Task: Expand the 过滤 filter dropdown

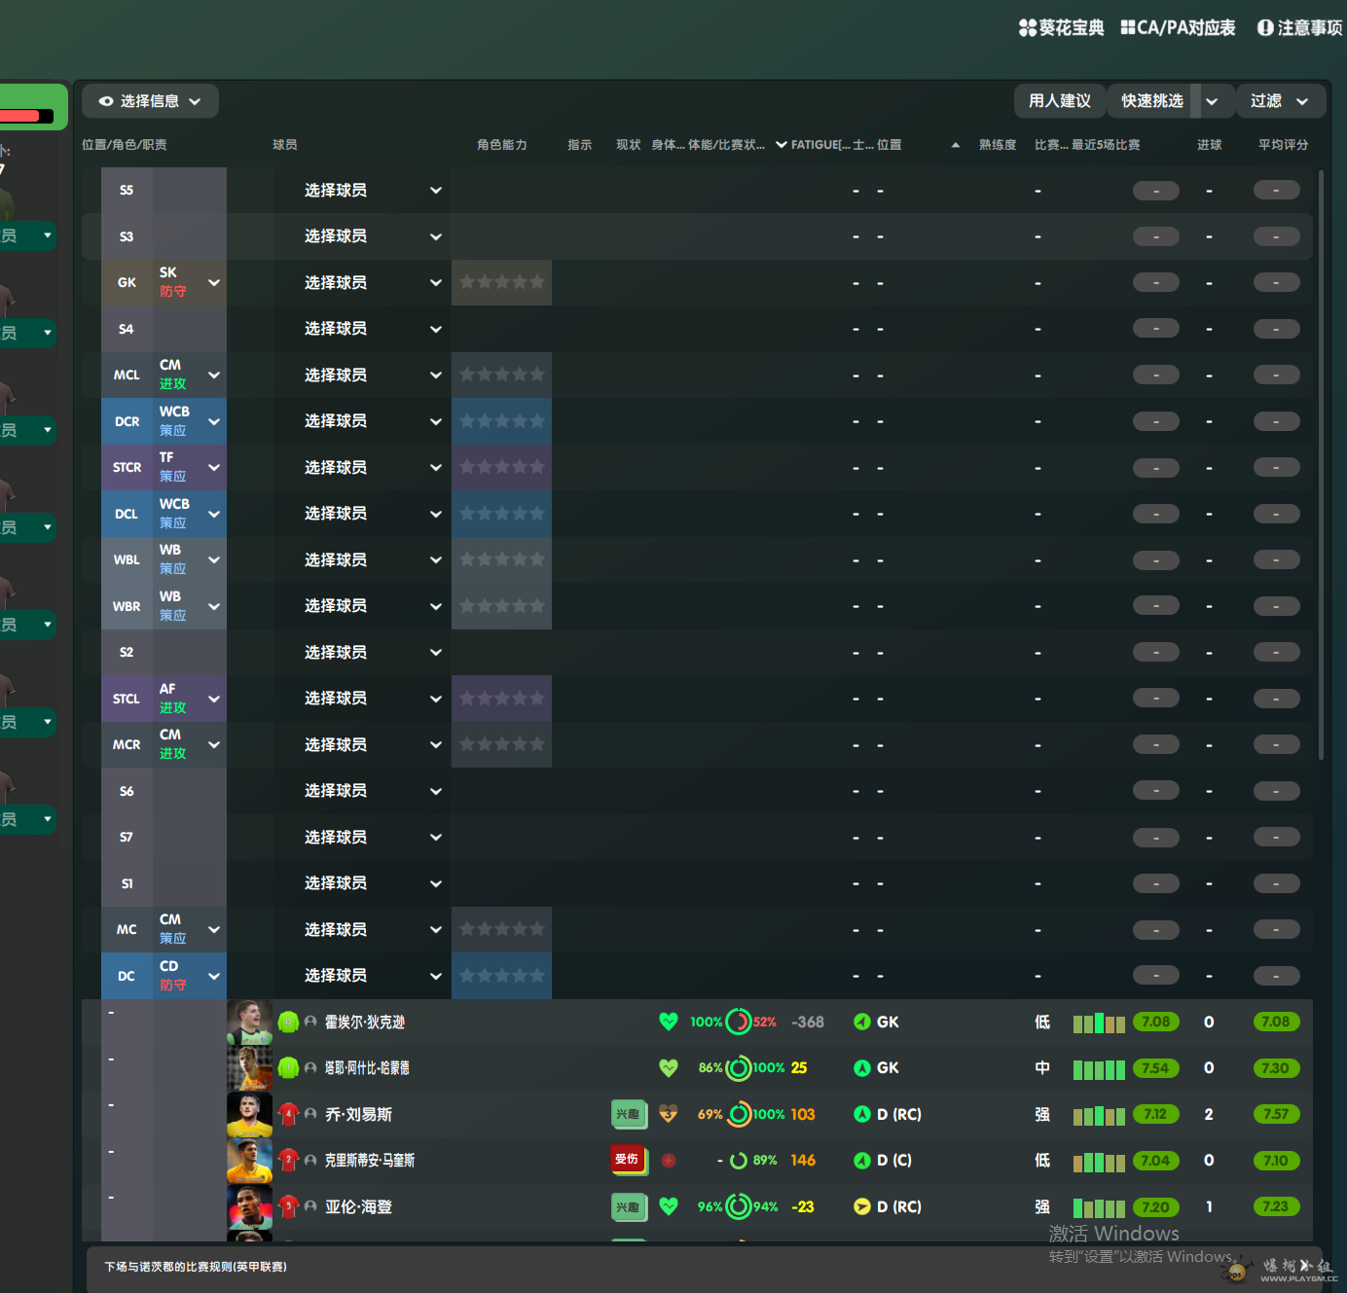Action: click(x=1279, y=101)
